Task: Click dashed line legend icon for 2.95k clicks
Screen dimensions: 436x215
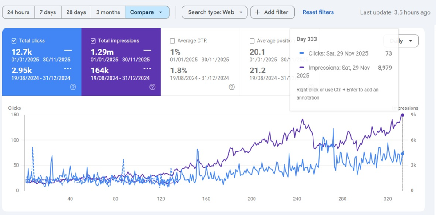Action: tap(68, 69)
